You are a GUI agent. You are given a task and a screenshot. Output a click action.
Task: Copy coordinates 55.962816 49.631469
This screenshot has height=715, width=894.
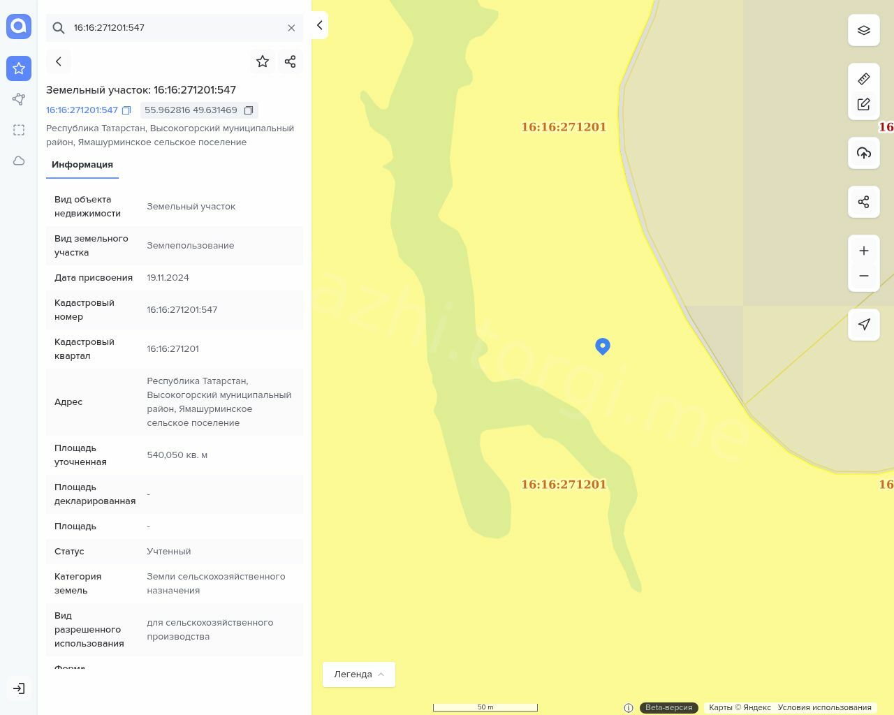coord(248,110)
